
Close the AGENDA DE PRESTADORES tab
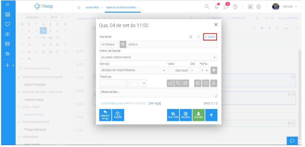[139, 8]
